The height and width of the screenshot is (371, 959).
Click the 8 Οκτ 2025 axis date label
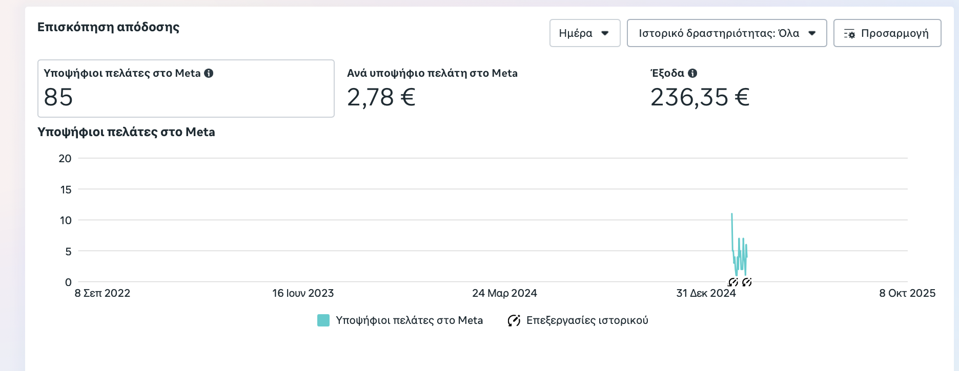pyautogui.click(x=907, y=293)
